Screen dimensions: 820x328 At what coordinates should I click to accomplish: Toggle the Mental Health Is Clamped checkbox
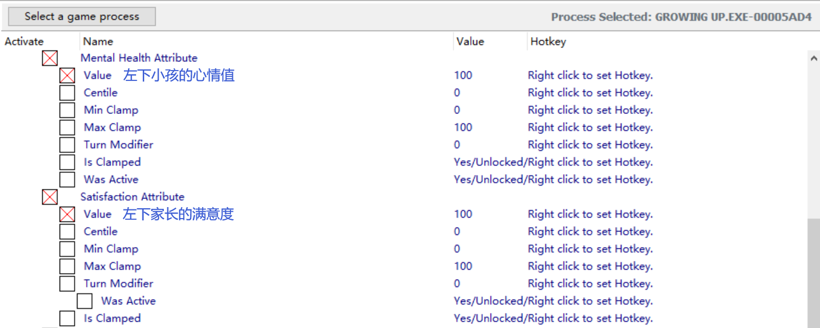pos(67,162)
